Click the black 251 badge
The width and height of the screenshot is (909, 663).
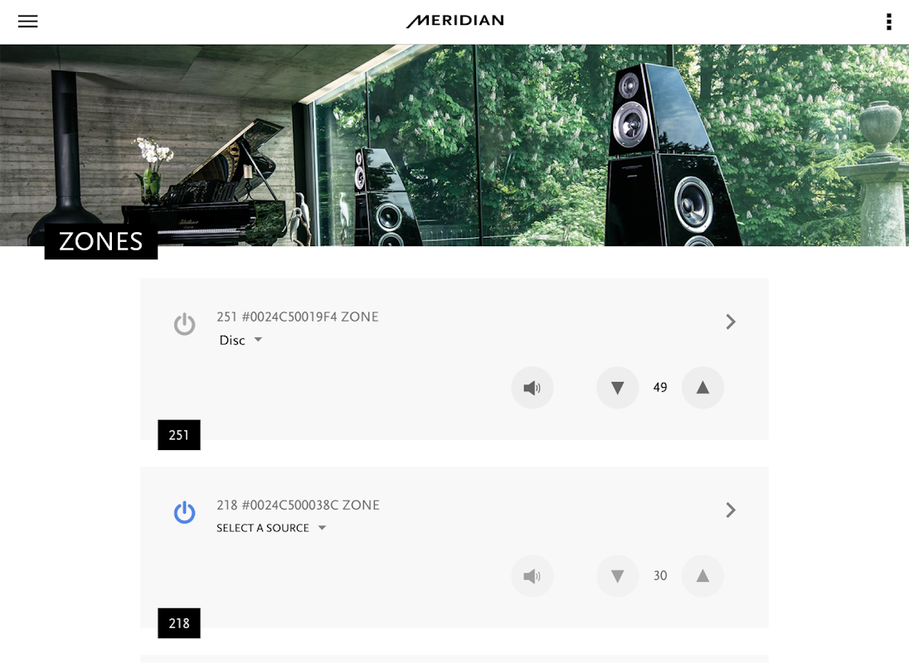179,435
